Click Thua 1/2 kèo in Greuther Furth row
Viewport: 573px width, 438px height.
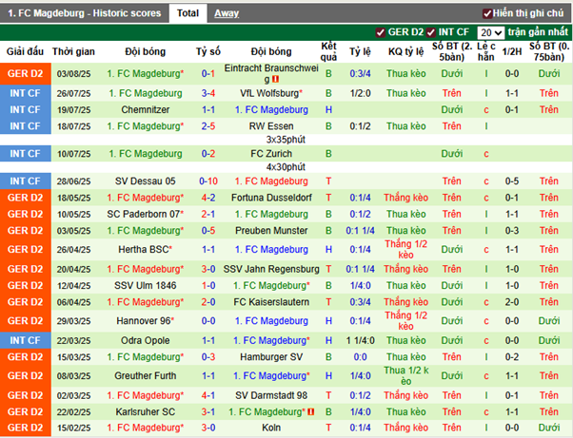click(405, 375)
